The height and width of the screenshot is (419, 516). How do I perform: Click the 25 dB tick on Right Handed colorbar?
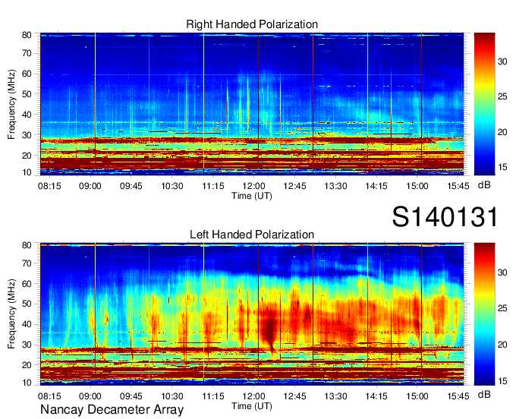502,96
